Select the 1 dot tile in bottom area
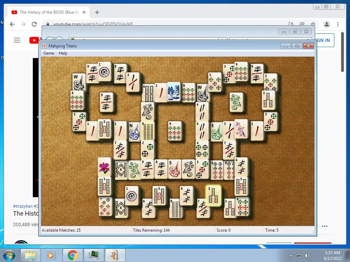 (x=132, y=196)
